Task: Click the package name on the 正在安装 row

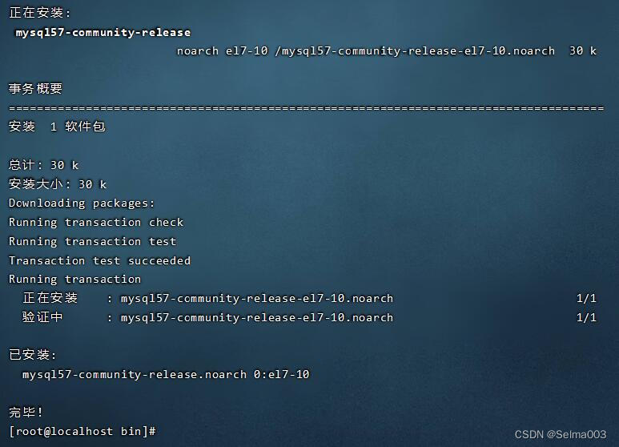Action: [x=257, y=299]
